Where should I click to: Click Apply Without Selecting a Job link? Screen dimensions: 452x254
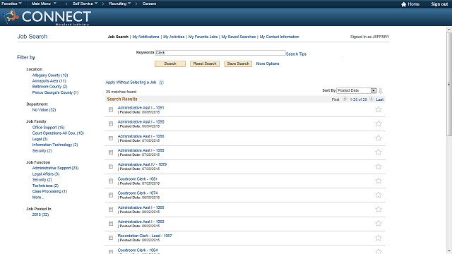[131, 83]
